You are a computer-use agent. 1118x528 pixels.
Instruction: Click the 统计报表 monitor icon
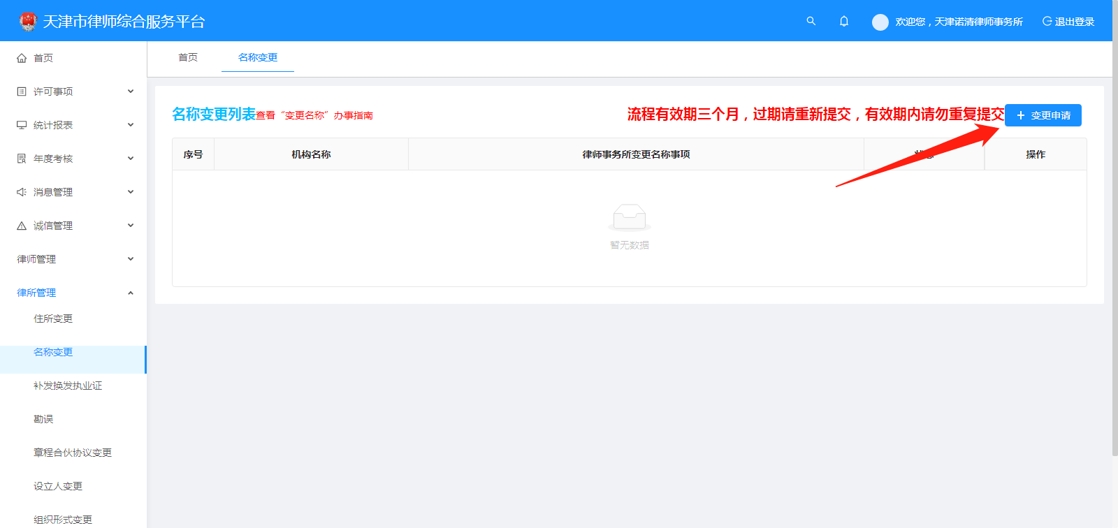[22, 125]
